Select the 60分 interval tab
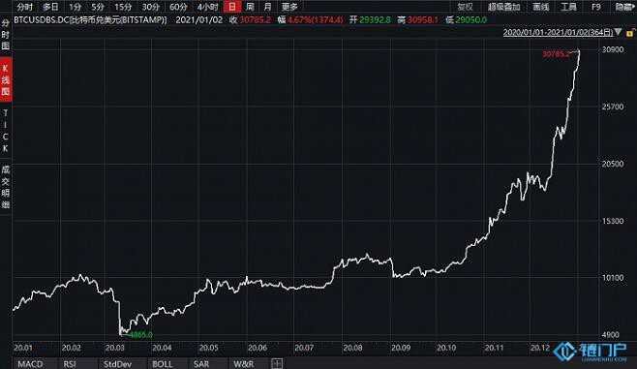 click(178, 7)
